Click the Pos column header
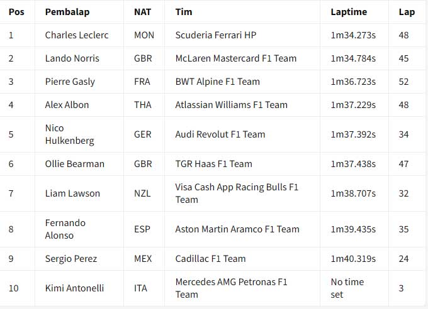Viewport: 428px width, 309px height. click(x=16, y=12)
